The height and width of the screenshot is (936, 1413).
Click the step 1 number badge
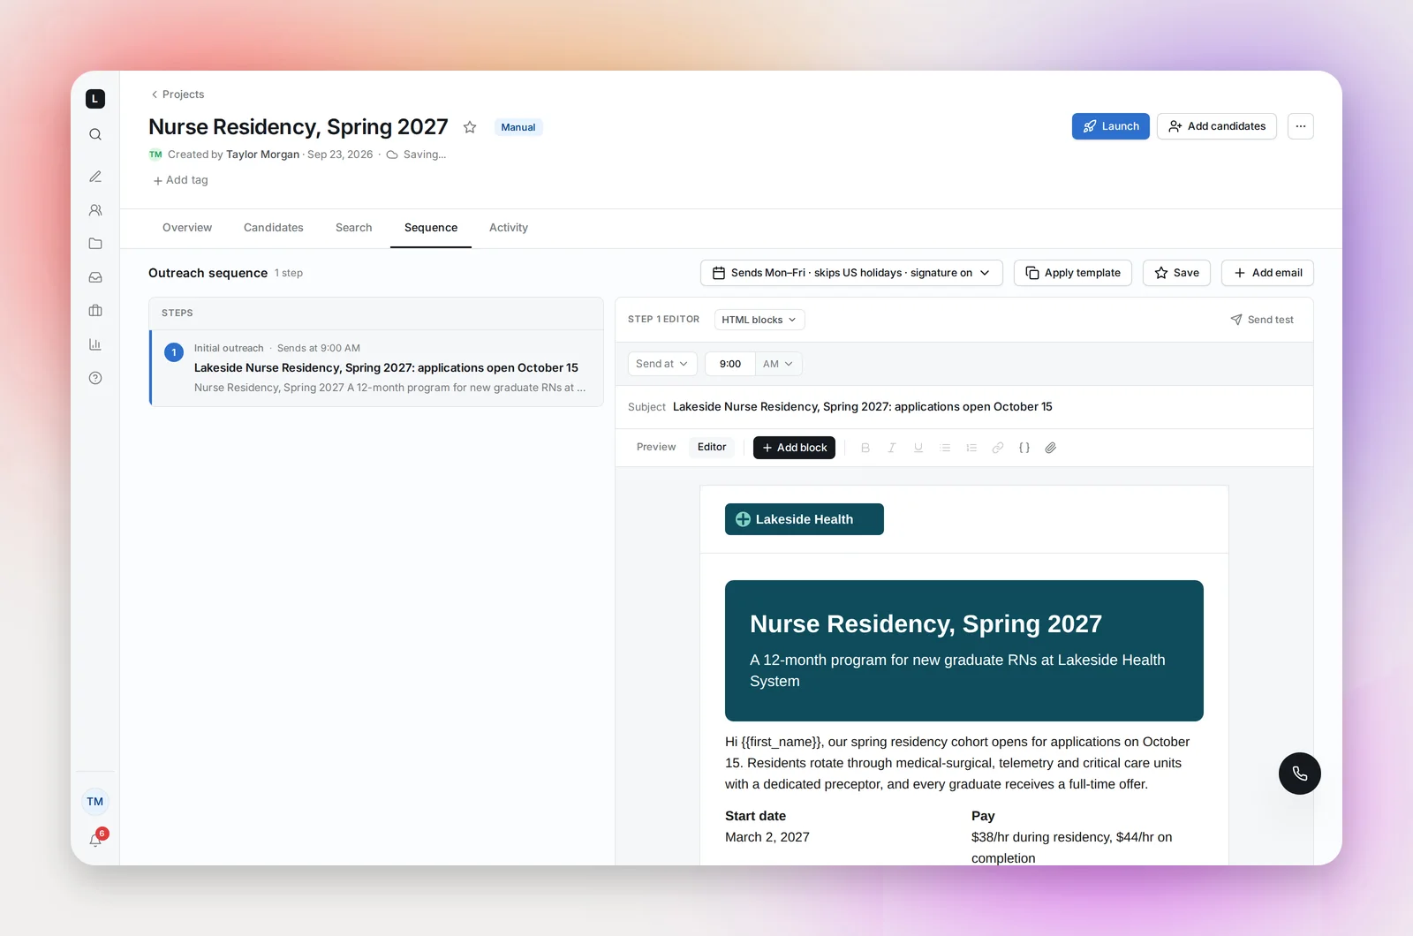[x=174, y=352]
